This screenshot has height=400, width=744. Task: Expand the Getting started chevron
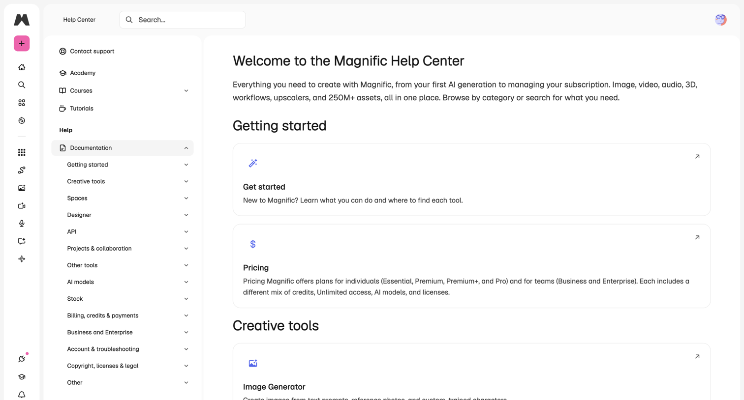[x=186, y=165]
